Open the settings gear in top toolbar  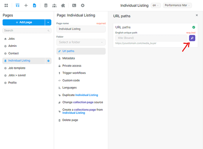click(83, 5)
